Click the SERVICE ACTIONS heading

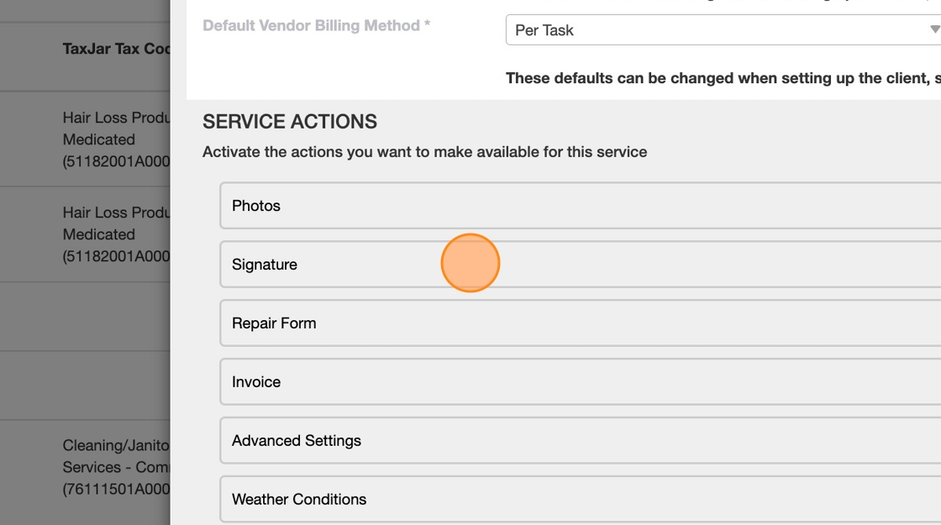pyautogui.click(x=290, y=122)
